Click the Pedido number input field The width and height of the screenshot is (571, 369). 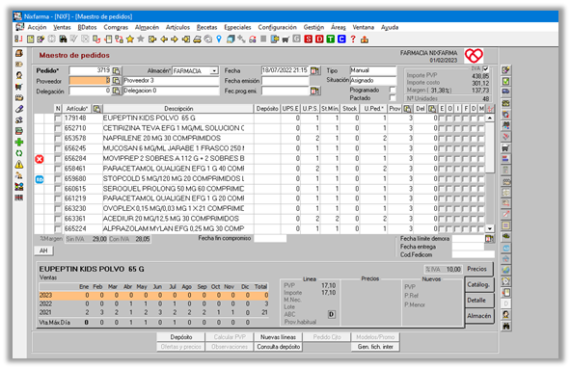pos(90,70)
